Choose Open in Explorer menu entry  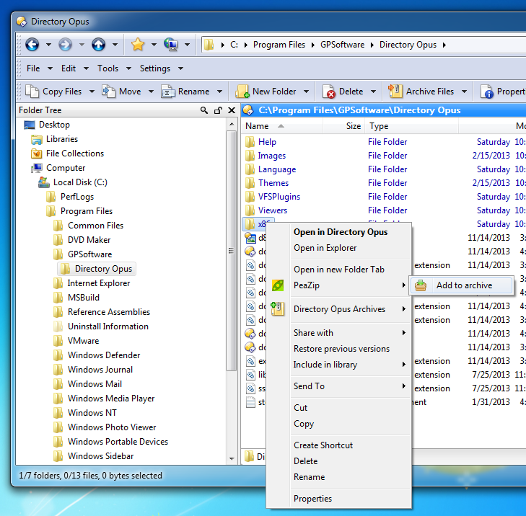coord(325,248)
